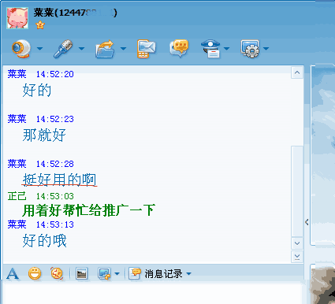Click 莱莱's pig avatar picture
This screenshot has width=335, height=304.
click(x=17, y=18)
